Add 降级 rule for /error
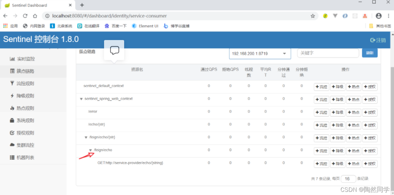This screenshot has width=394, height=195. [338, 113]
